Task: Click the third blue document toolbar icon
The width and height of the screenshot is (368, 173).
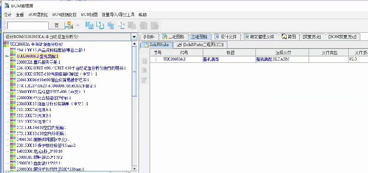Action: [111, 25]
